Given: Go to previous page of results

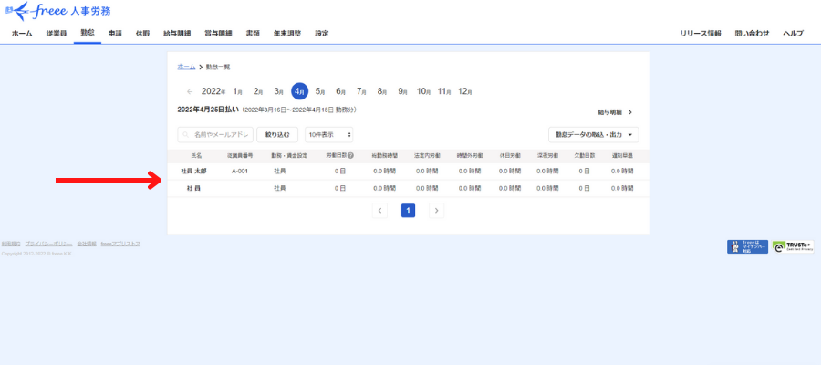Looking at the screenshot, I should [x=380, y=210].
